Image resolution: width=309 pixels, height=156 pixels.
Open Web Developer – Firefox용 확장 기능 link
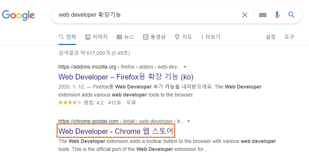126,77
